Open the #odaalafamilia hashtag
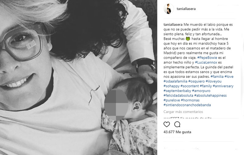244x155 pixels. (175, 81)
